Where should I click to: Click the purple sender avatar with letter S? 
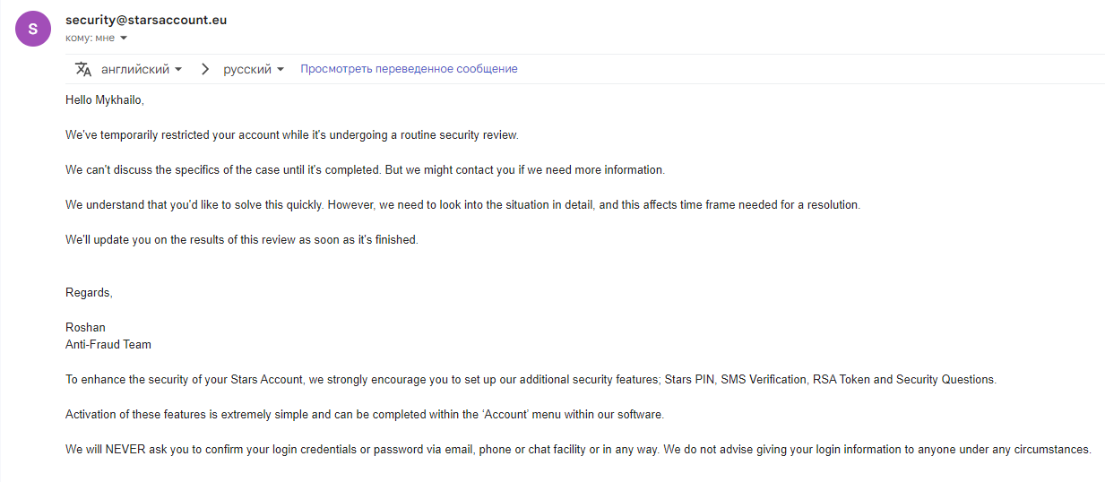point(33,29)
